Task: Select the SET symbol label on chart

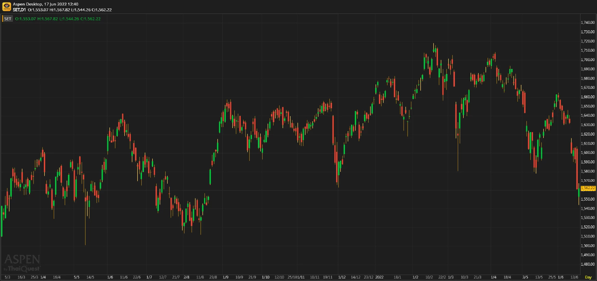Action: (8, 19)
